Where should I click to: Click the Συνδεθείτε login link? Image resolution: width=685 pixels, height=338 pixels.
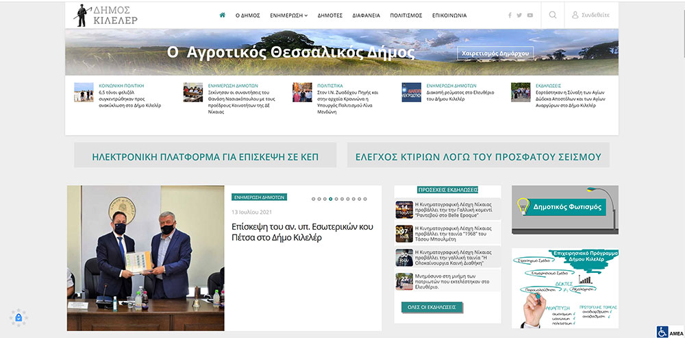click(595, 15)
